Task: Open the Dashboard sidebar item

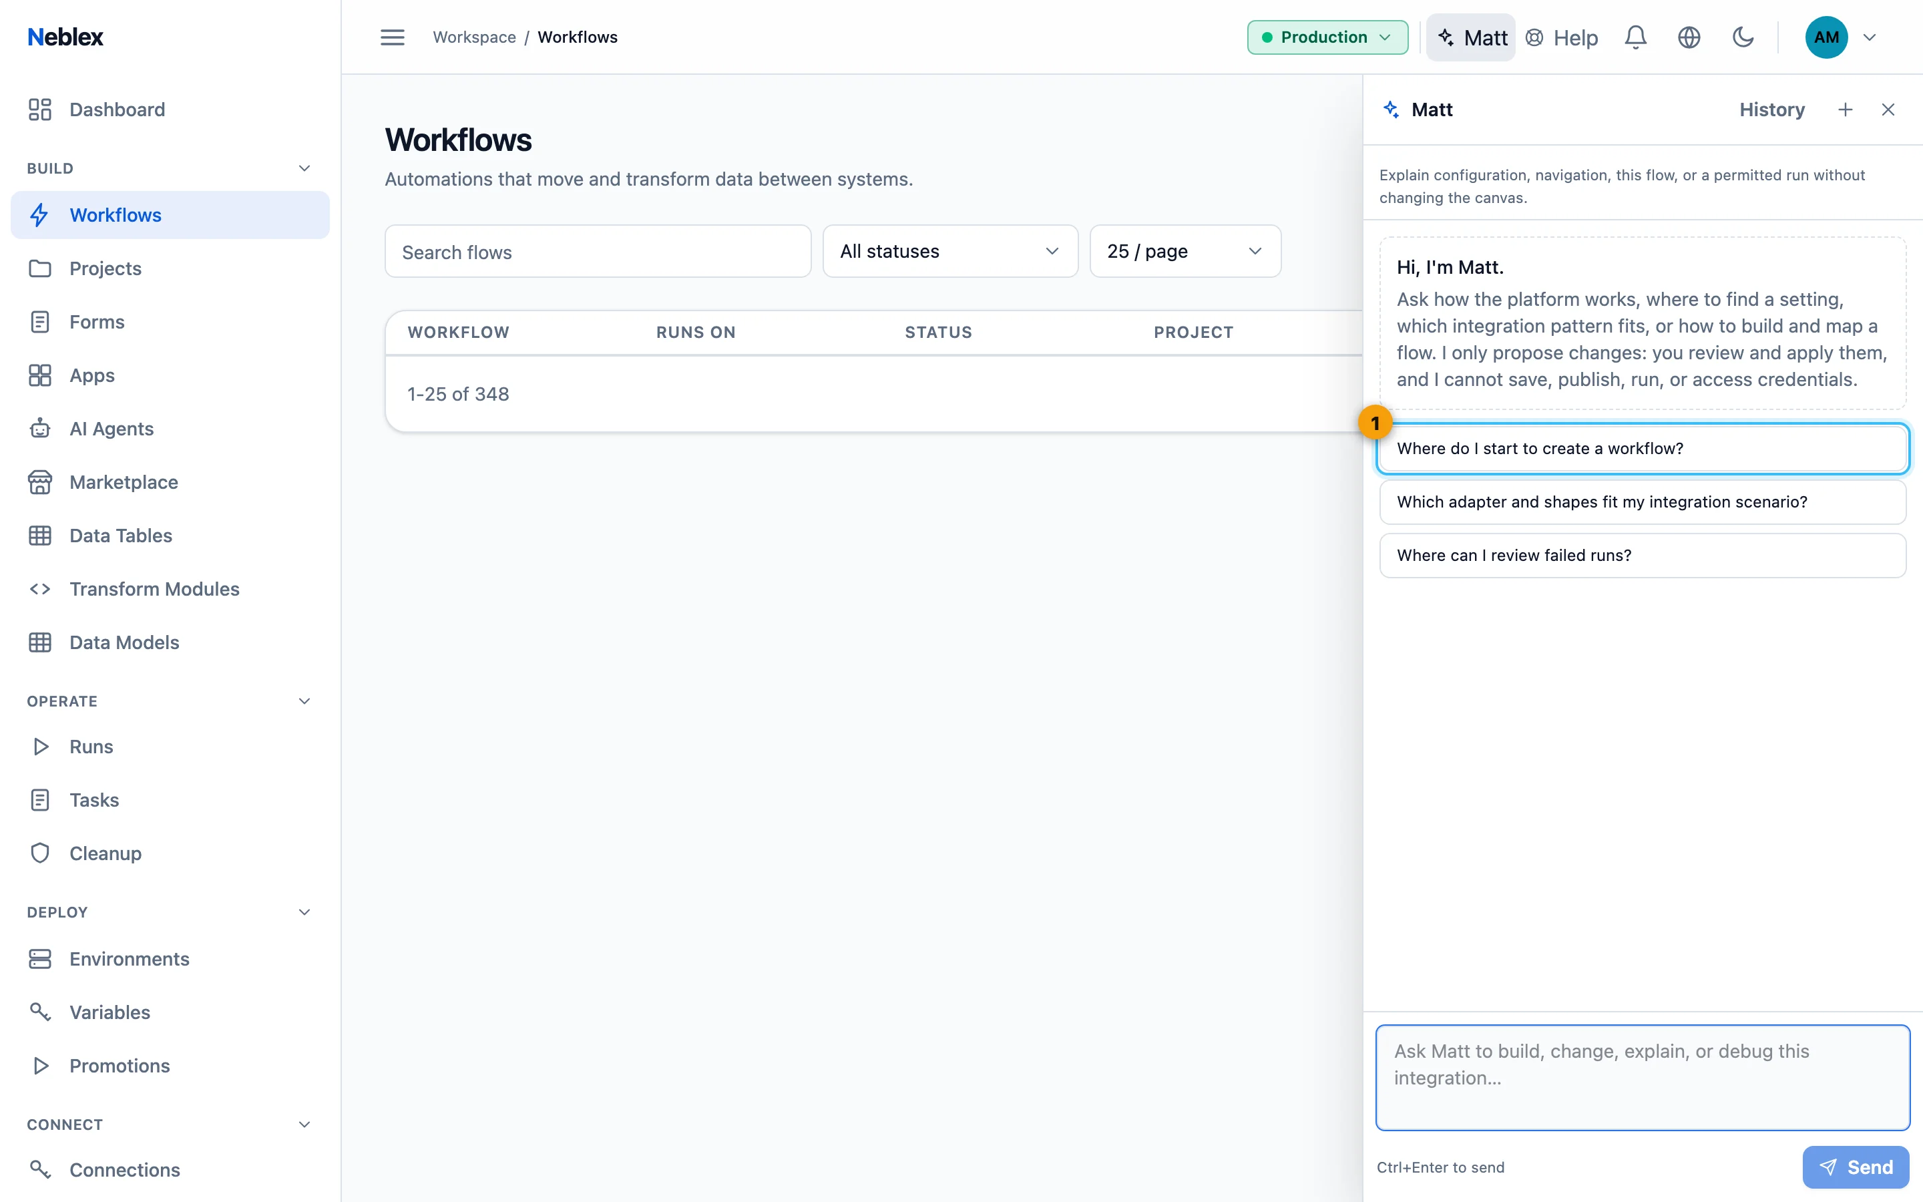Action: coord(170,110)
